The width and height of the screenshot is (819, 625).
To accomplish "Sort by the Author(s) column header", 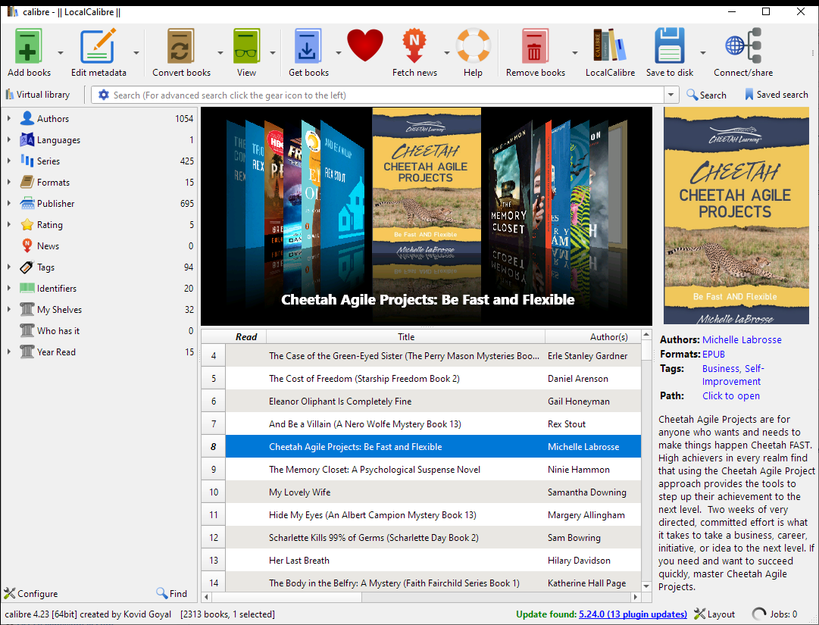I will pos(593,337).
